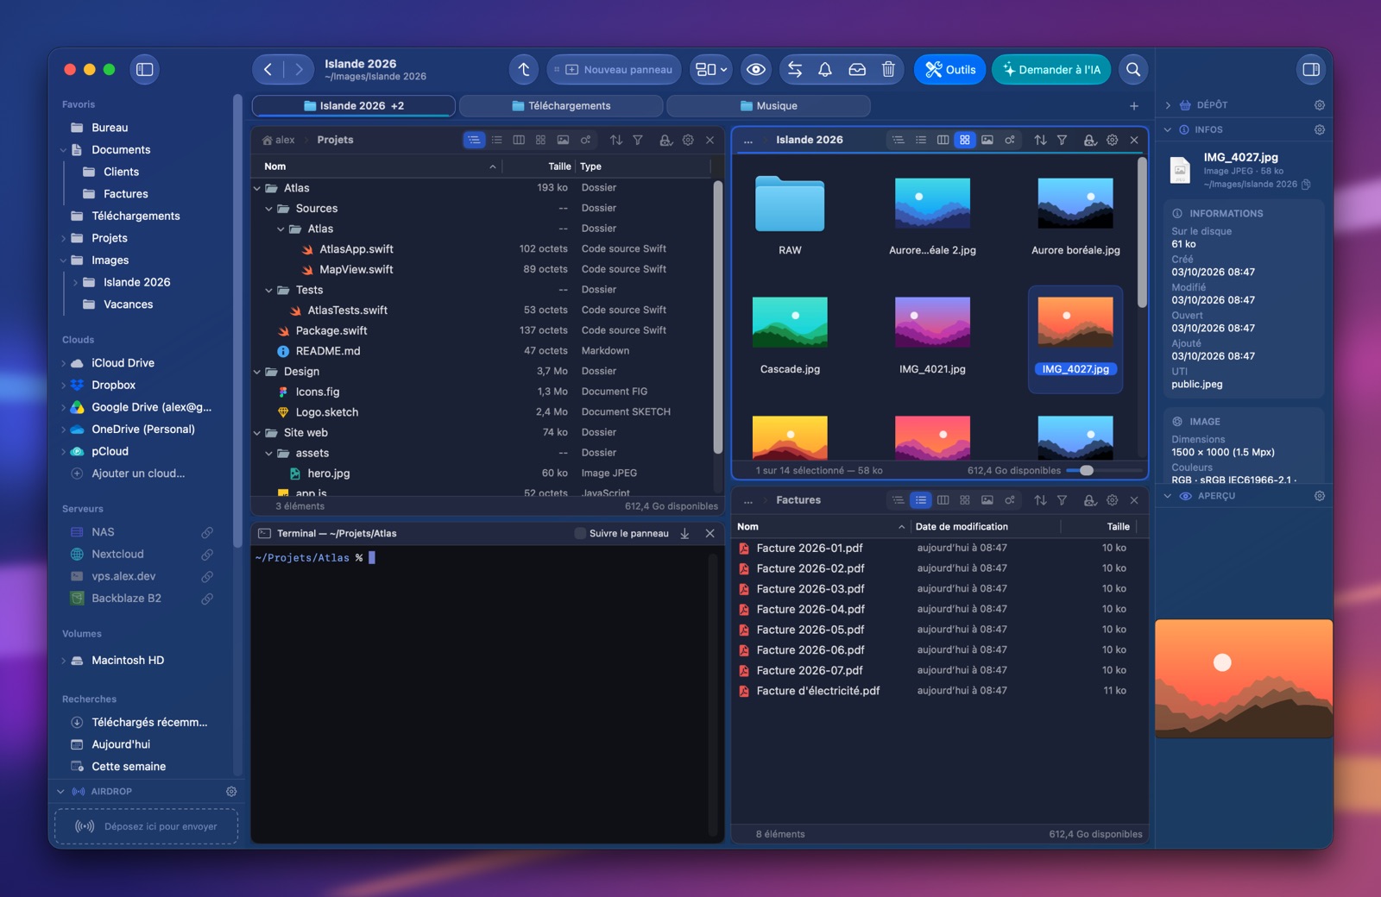This screenshot has height=897, width=1381.
Task: Open the Outils button
Action: coord(949,70)
